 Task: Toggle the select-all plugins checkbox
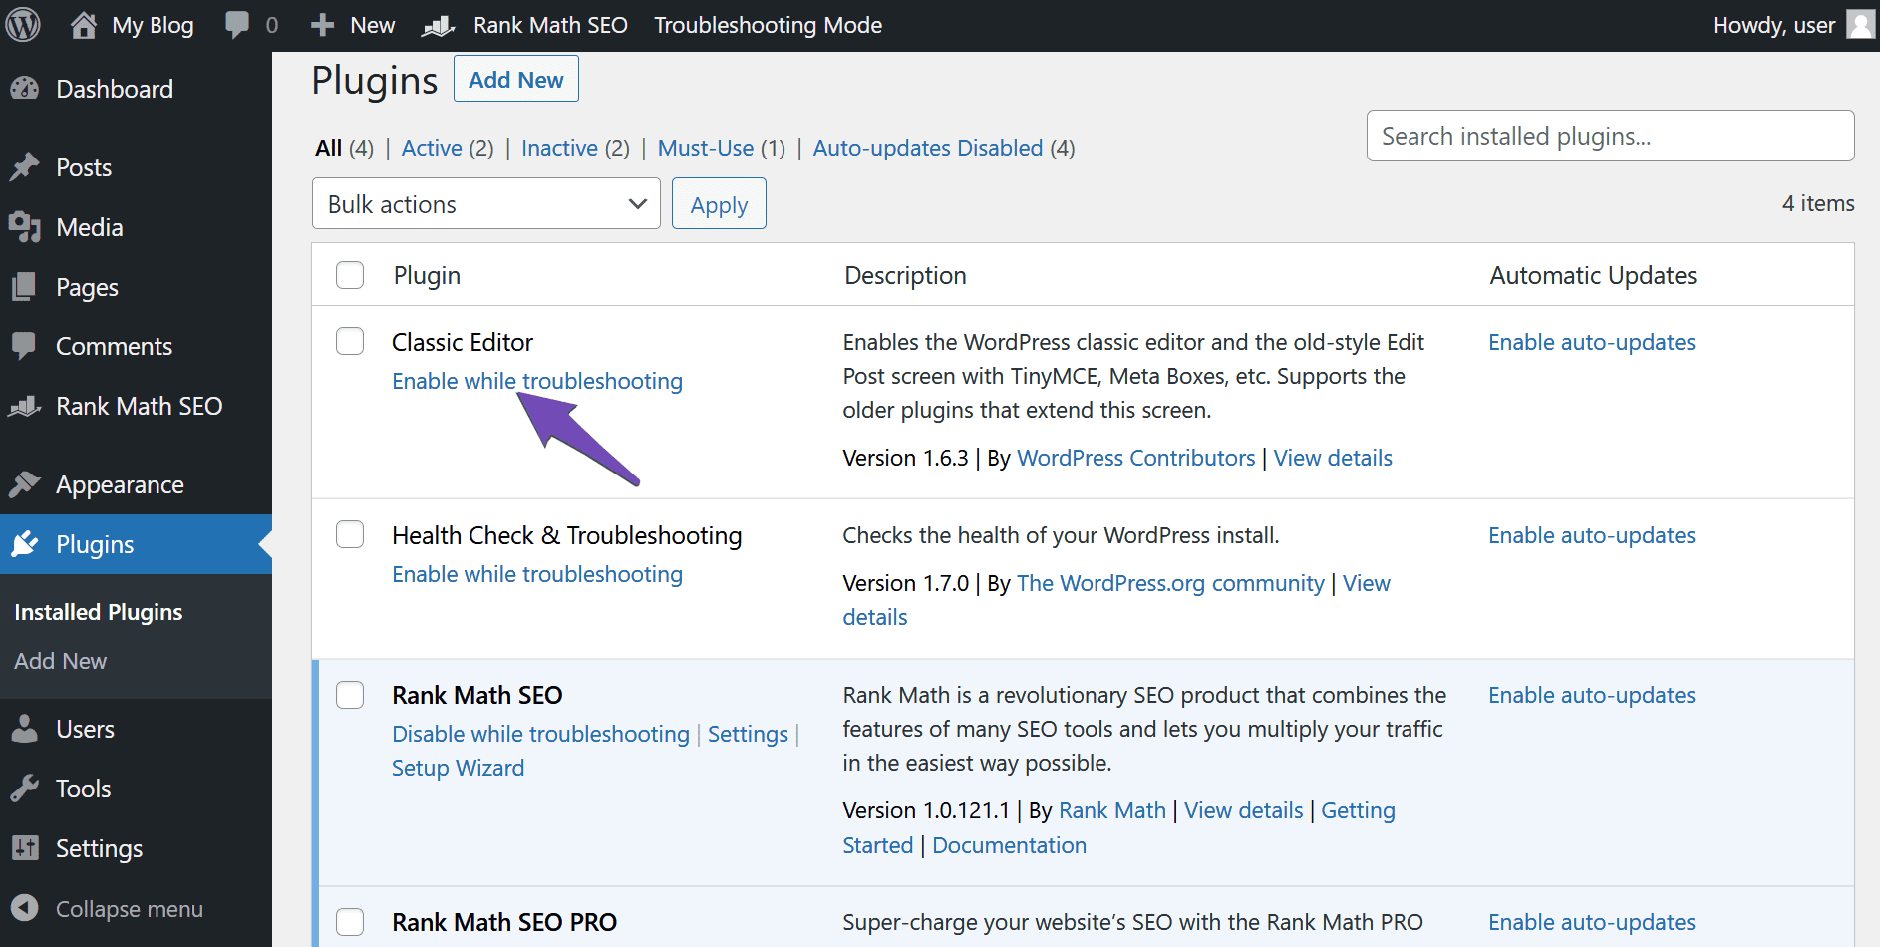point(350,275)
